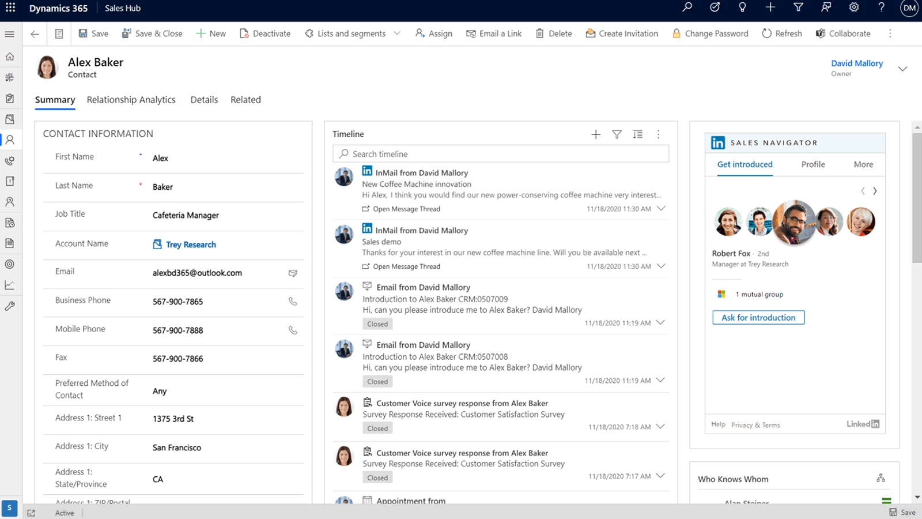Image resolution: width=922 pixels, height=519 pixels.
Task: Toggle the hamburger menu at top left
Action: (9, 33)
